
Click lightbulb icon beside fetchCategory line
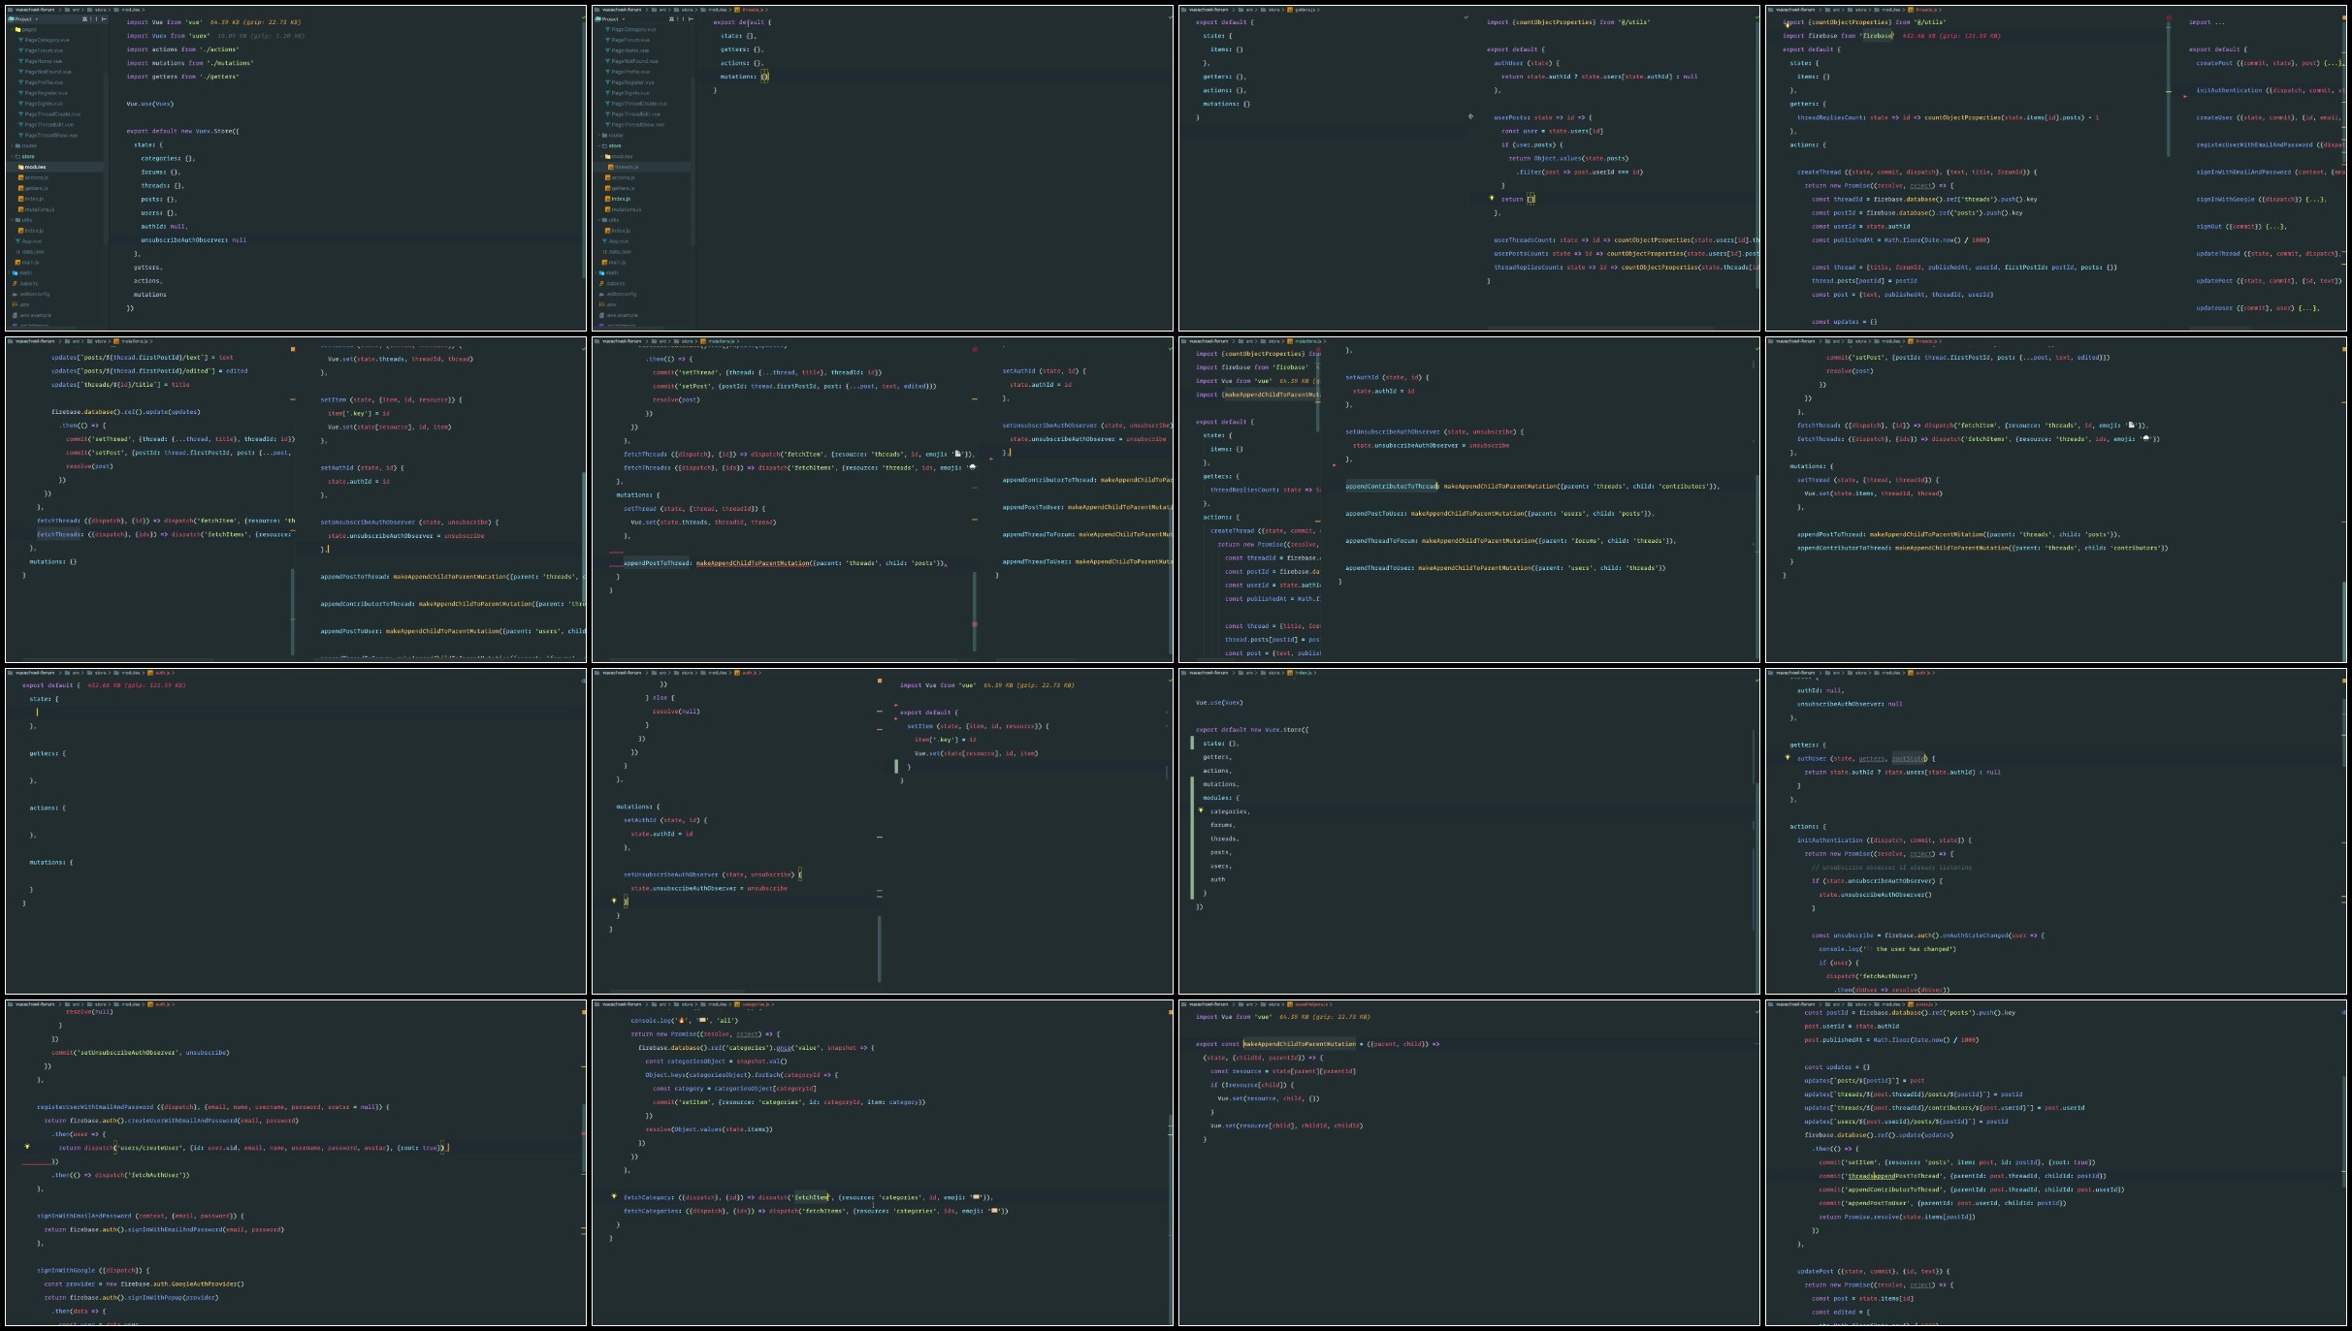(x=614, y=1196)
